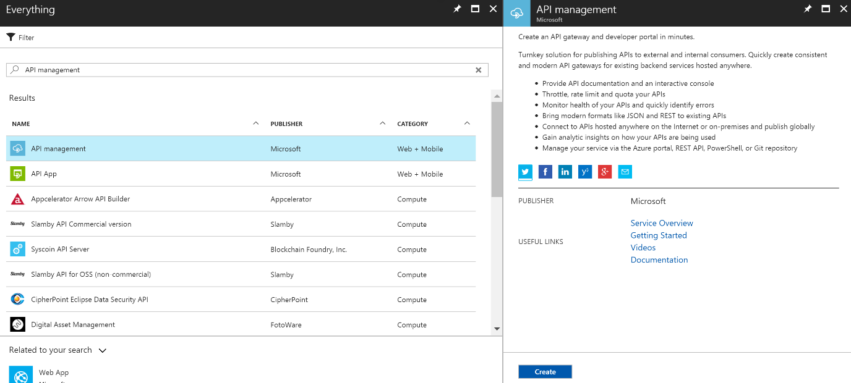Click scrollbar up arrow in results
This screenshot has width=851, height=383.
coord(497,96)
